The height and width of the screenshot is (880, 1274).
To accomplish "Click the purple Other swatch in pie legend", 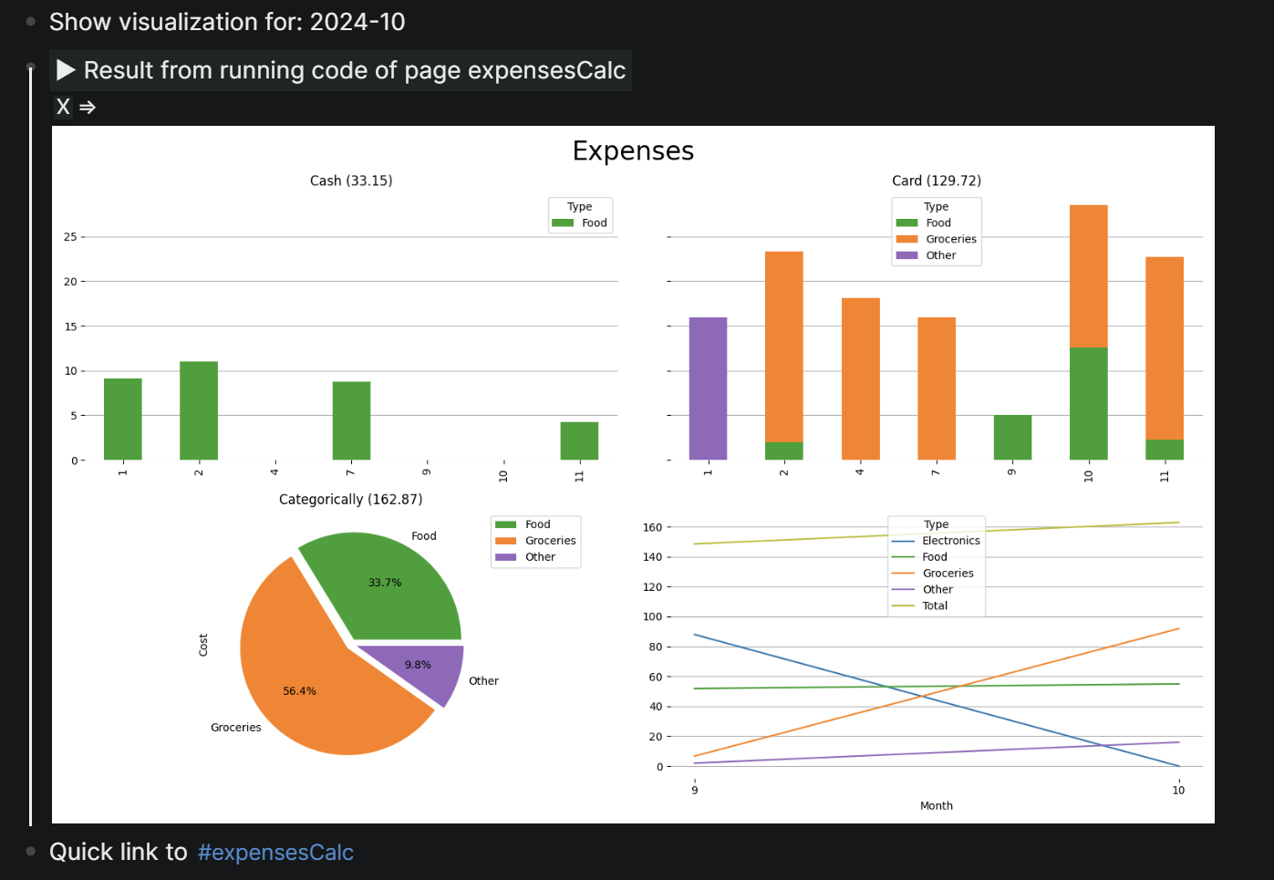I will pyautogui.click(x=505, y=557).
